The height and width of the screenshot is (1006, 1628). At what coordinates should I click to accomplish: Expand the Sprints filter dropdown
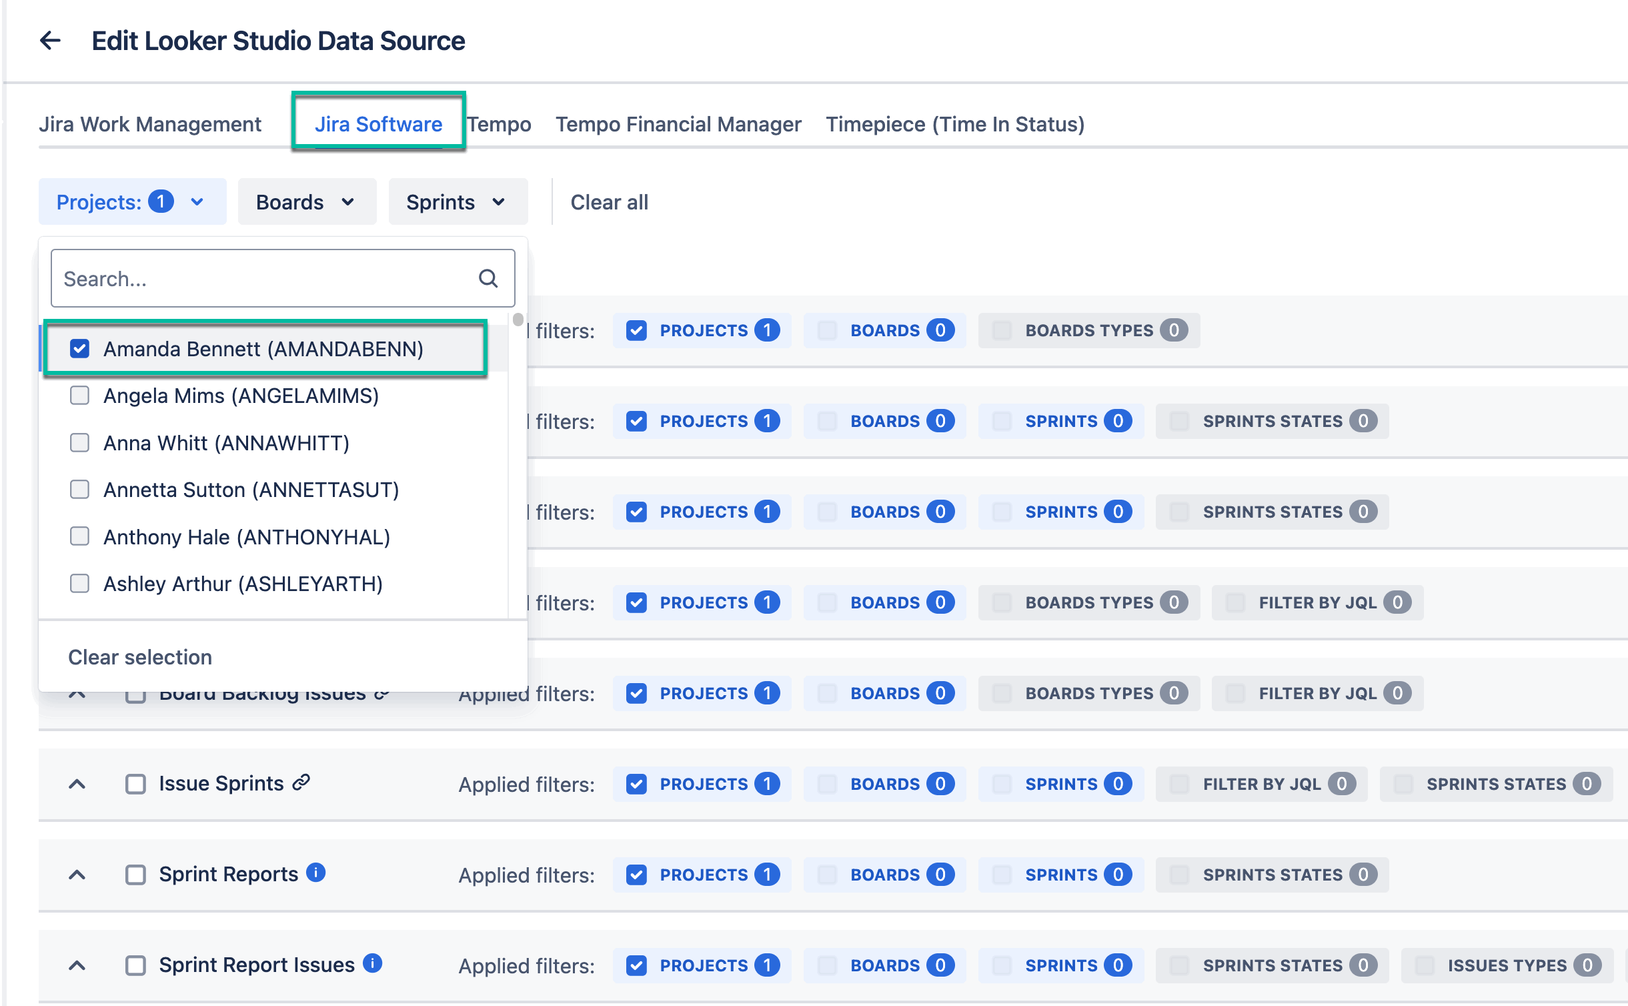coord(458,202)
